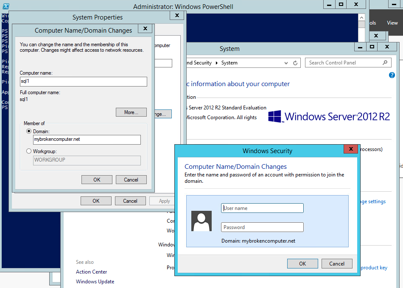Viewport: 403px width, 288px height.
Task: Select the Workgroup radio button
Action: pyautogui.click(x=29, y=151)
